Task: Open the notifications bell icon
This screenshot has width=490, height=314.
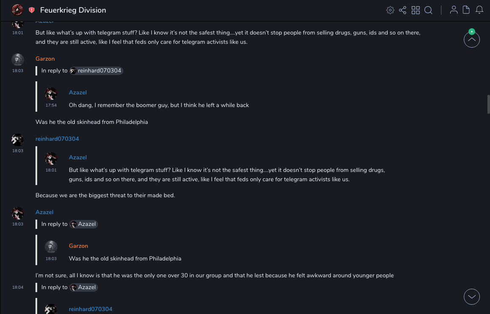Action: tap(479, 10)
